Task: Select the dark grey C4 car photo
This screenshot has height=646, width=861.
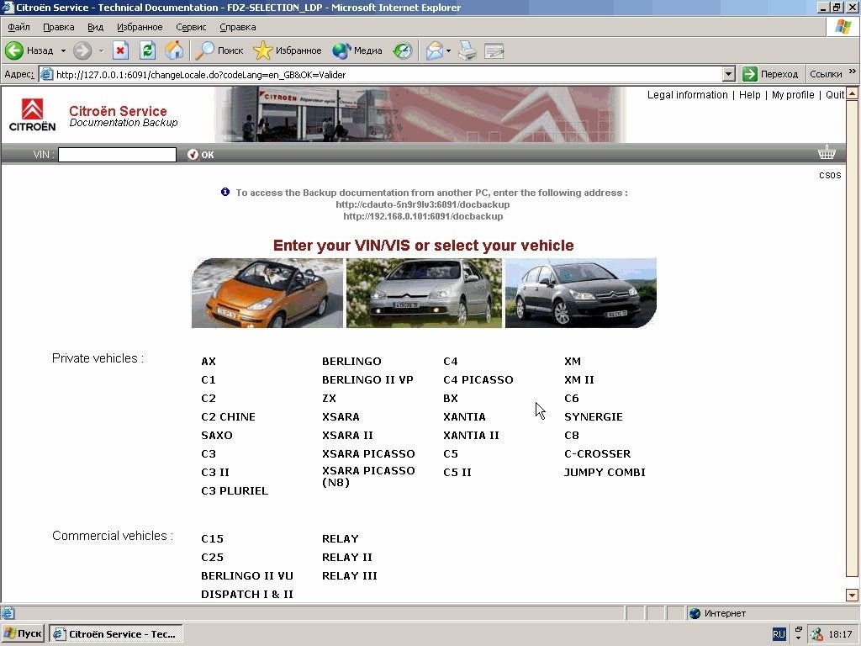Action: pos(580,293)
